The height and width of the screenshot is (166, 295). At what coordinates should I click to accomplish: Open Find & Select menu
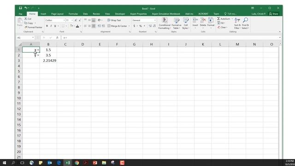pyautogui.click(x=245, y=24)
